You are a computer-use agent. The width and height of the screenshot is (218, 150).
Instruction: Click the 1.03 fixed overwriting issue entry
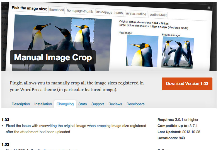coord(76,129)
